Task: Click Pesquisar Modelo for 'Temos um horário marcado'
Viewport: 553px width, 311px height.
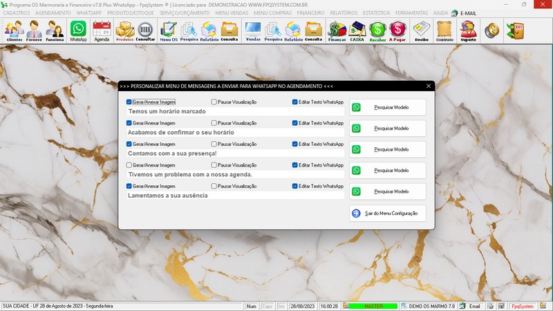Action: (388, 107)
